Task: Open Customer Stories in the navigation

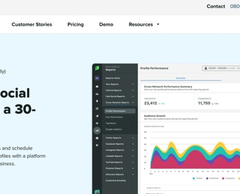Action: [x=32, y=24]
